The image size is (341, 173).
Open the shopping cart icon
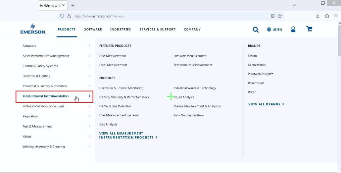[309, 29]
